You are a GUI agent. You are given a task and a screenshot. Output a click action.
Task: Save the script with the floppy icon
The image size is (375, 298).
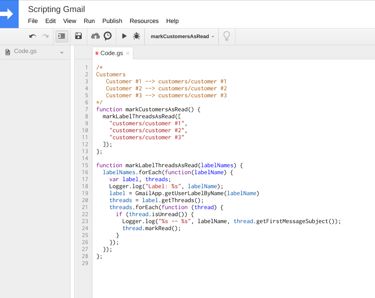[x=79, y=36]
